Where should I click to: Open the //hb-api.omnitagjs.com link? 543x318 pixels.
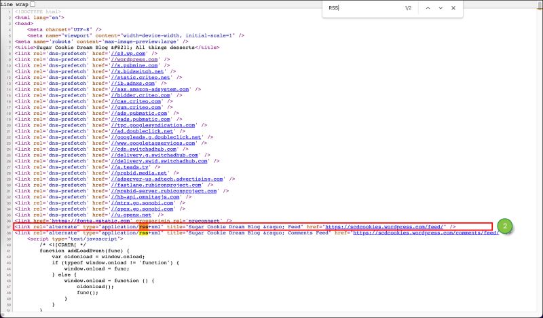coord(145,197)
